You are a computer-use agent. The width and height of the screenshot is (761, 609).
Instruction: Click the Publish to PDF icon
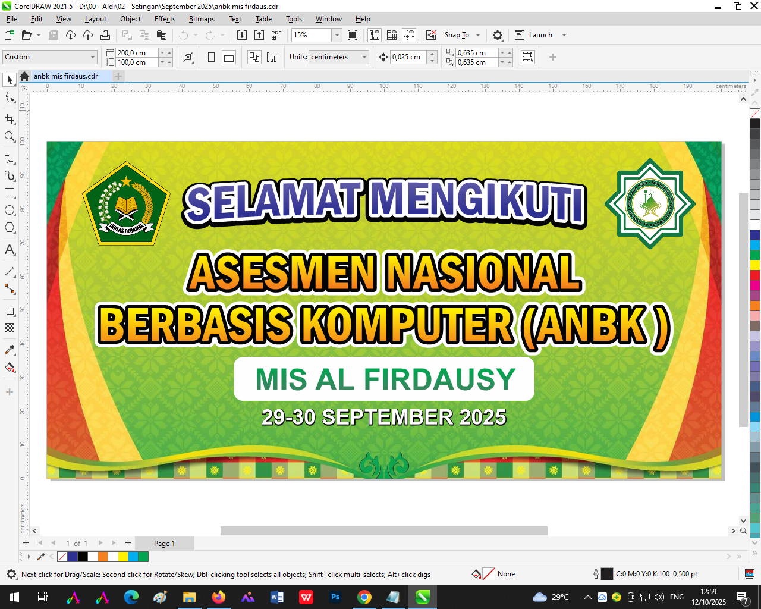pos(276,35)
